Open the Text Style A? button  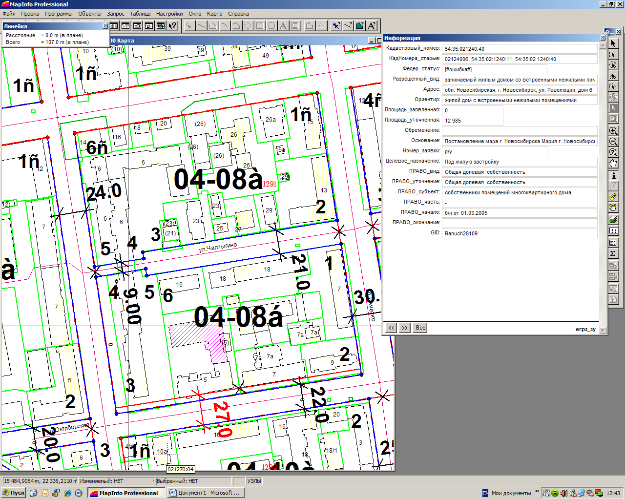372,25
